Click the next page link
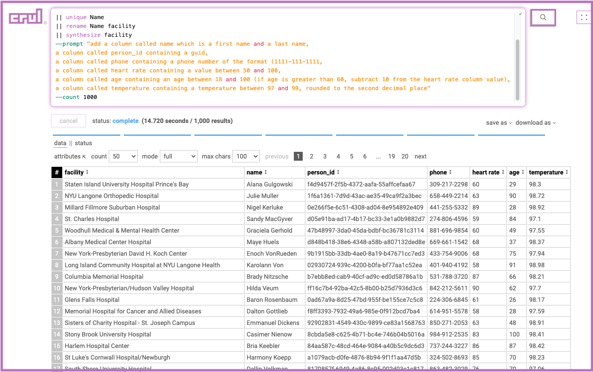 [420, 156]
